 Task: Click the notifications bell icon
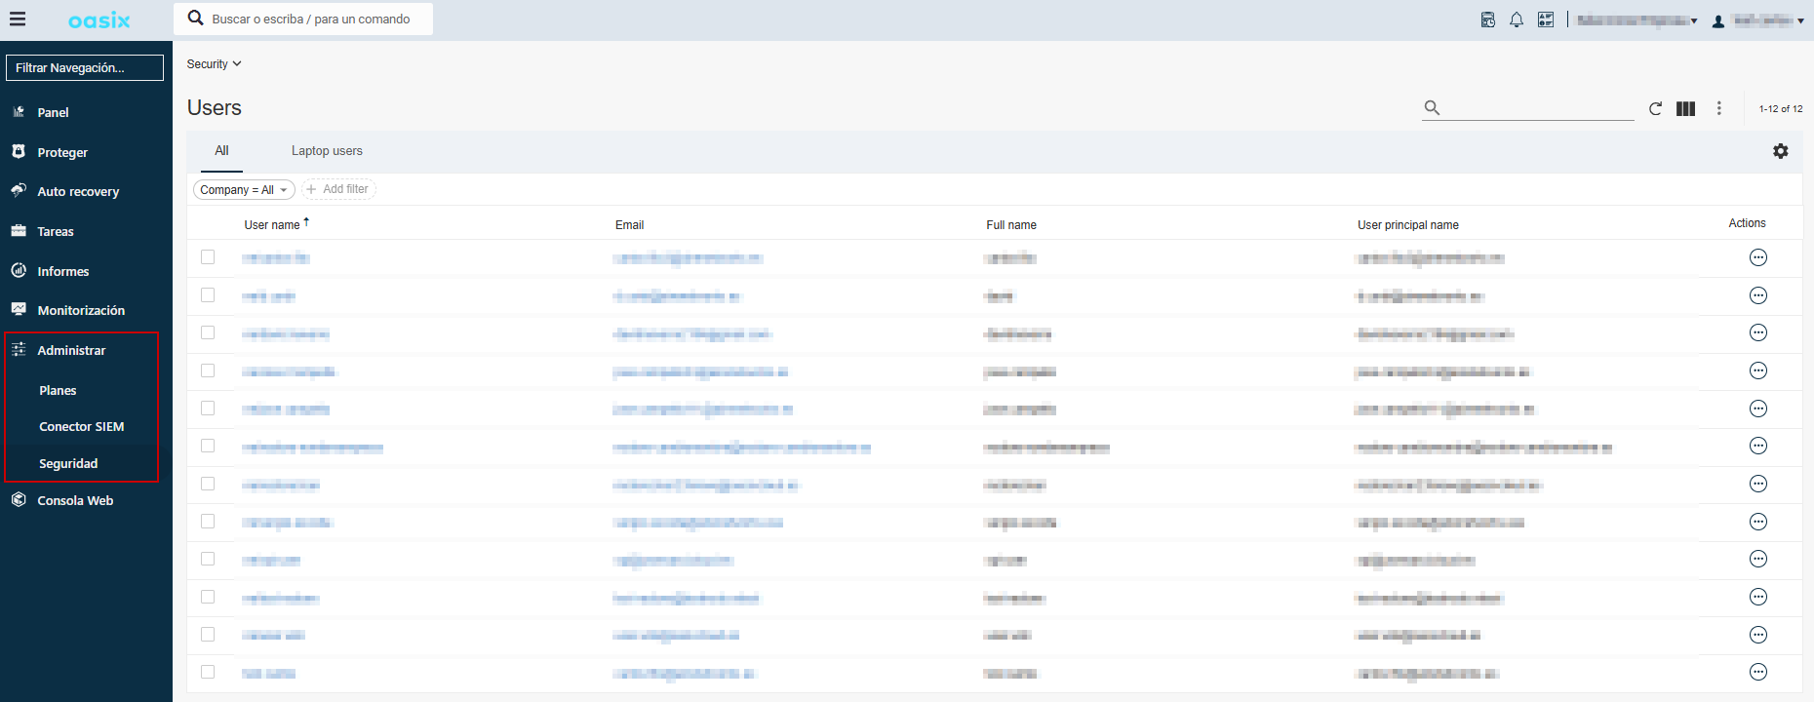1517,19
